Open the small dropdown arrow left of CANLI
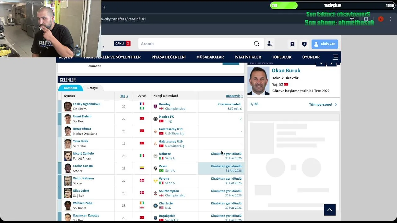 click(x=103, y=47)
